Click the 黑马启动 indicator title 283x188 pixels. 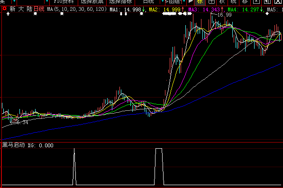click(14, 145)
